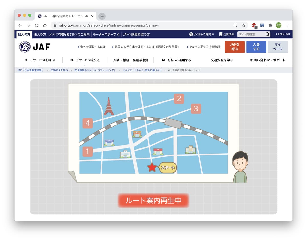Open the エイジド・ドライバー総合応援サイト breadcrumb link
This screenshot has width=307, height=240.
tap(142, 70)
